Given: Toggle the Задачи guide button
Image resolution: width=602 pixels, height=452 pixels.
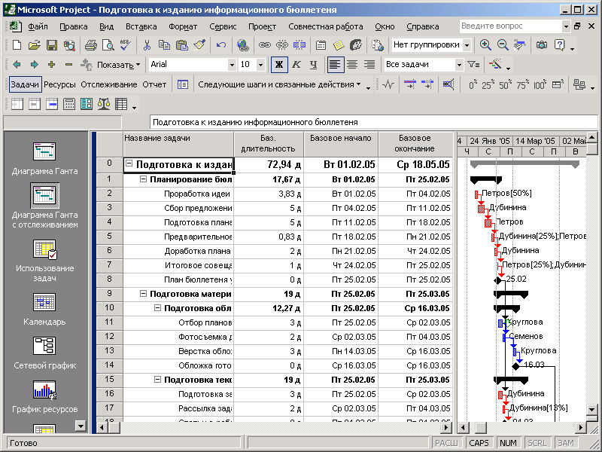Looking at the screenshot, I should click(x=25, y=84).
